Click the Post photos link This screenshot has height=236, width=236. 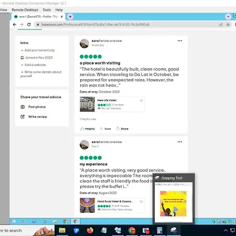click(x=37, y=107)
